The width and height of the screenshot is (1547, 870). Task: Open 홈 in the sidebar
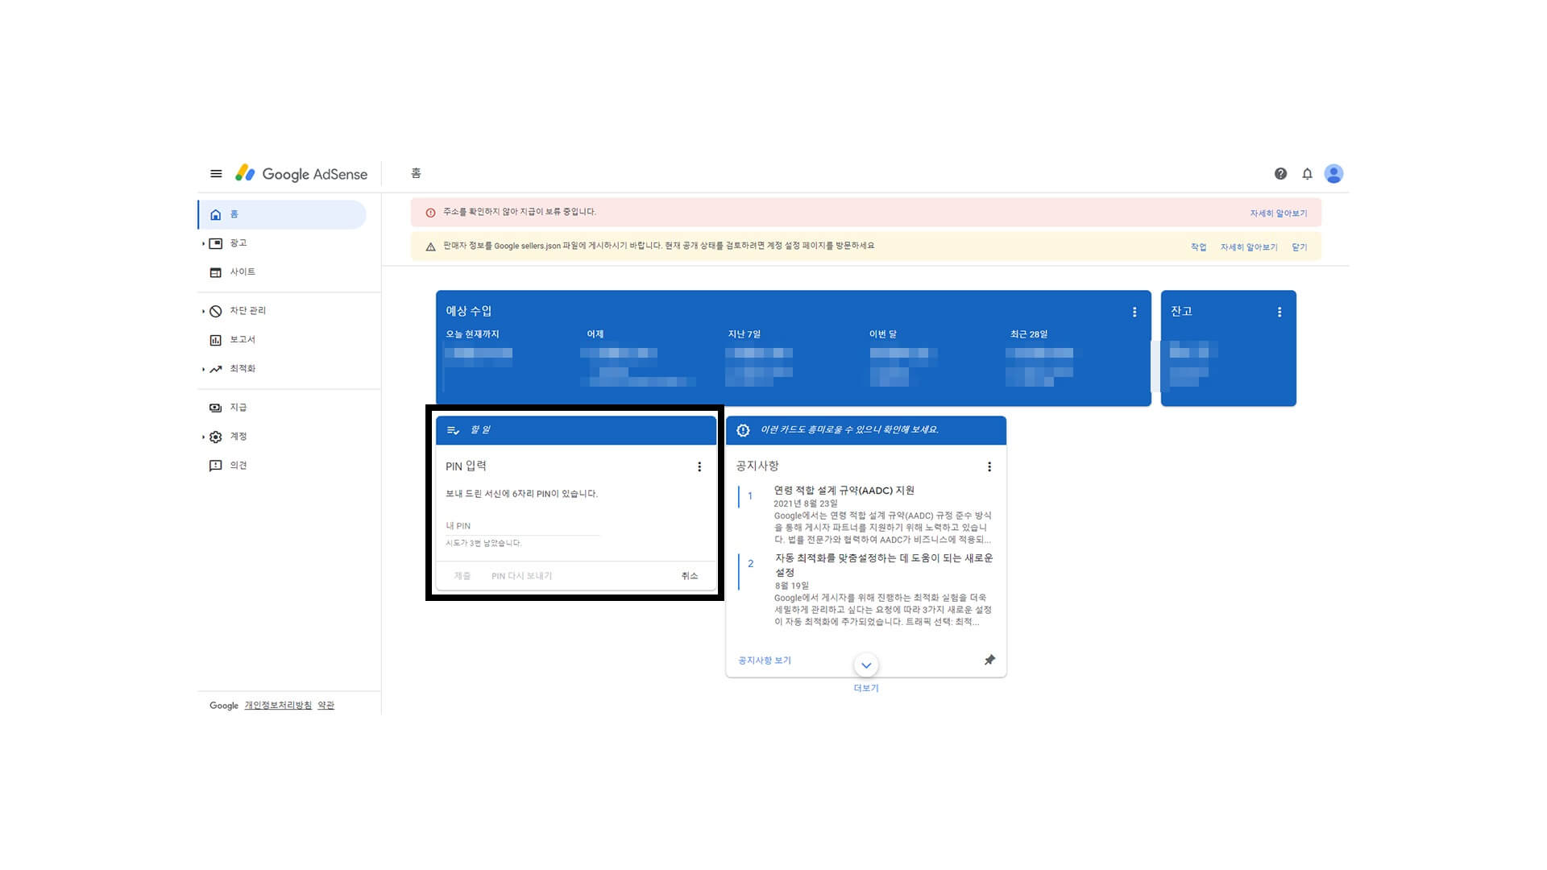[x=282, y=214]
